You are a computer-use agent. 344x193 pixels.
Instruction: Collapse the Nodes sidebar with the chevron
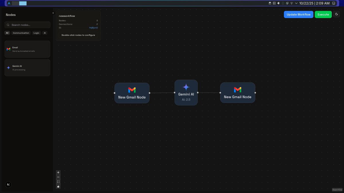pyautogui.click(x=53, y=13)
